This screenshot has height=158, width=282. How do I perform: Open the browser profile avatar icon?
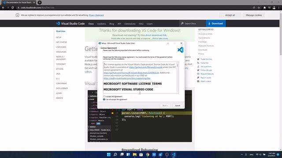pyautogui.click(x=274, y=8)
